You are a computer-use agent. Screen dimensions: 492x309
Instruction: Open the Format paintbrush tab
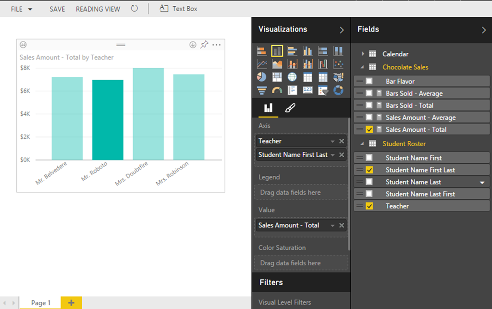pos(290,108)
